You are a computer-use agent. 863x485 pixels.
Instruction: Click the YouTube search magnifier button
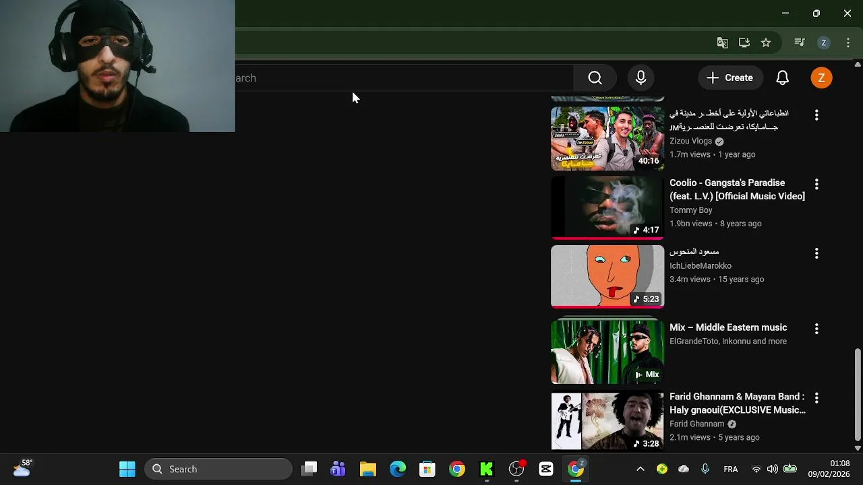(595, 78)
